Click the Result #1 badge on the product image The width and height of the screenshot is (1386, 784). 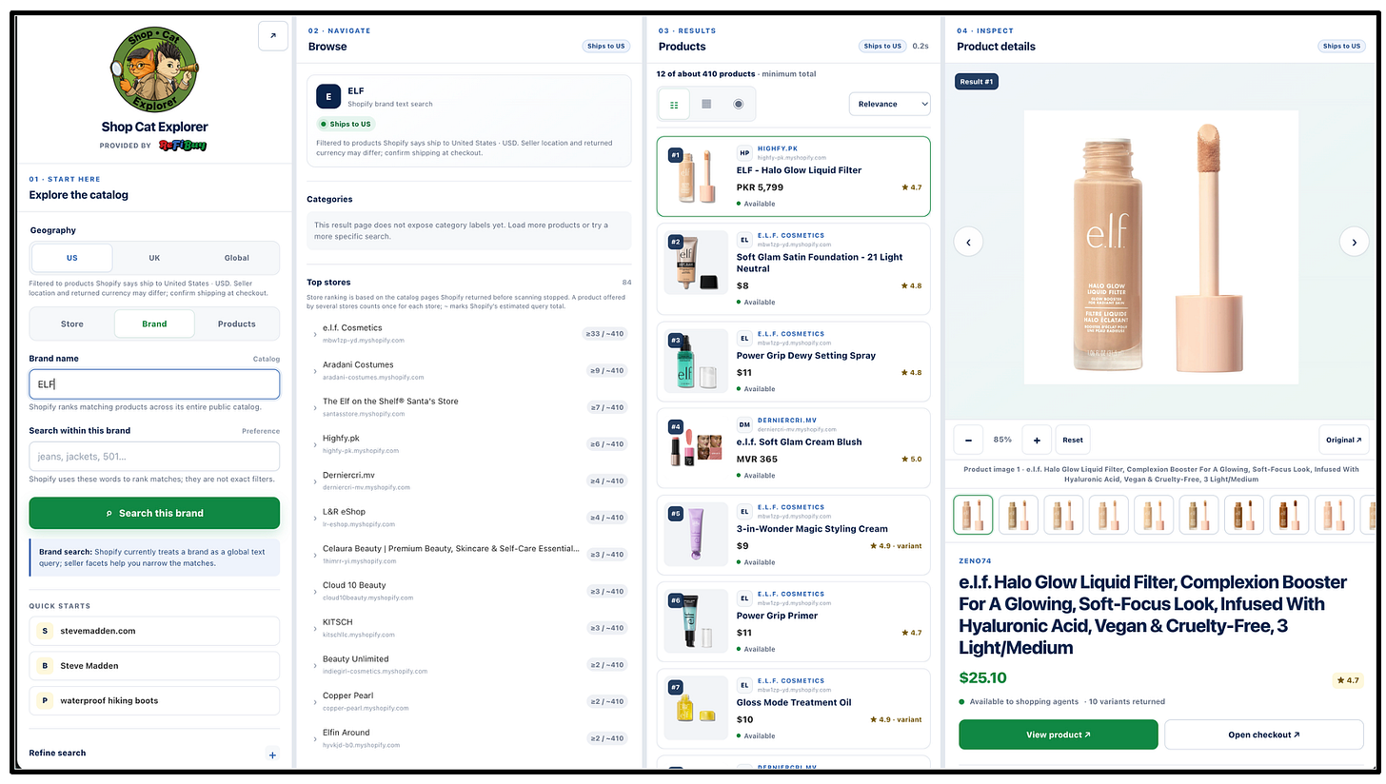[977, 82]
